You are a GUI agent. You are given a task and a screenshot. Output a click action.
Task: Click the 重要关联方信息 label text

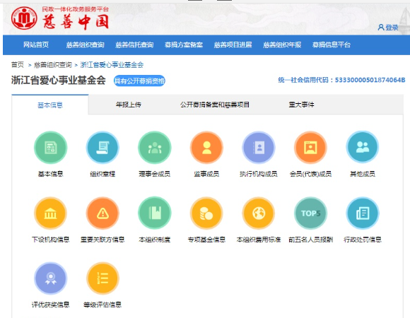[x=102, y=240]
